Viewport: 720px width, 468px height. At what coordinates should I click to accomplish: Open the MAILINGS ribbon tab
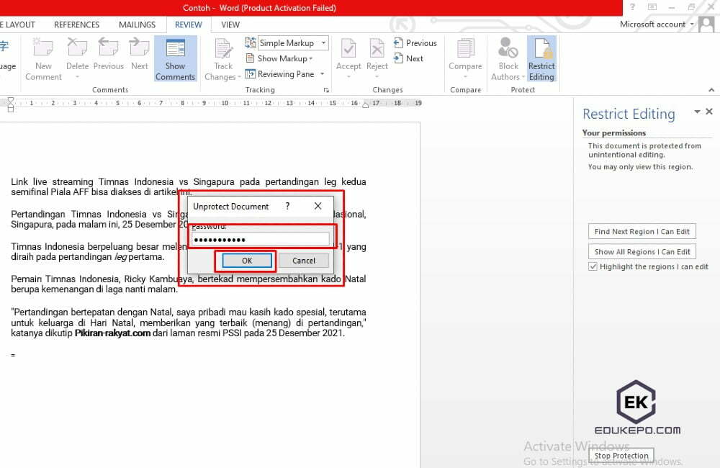137,24
